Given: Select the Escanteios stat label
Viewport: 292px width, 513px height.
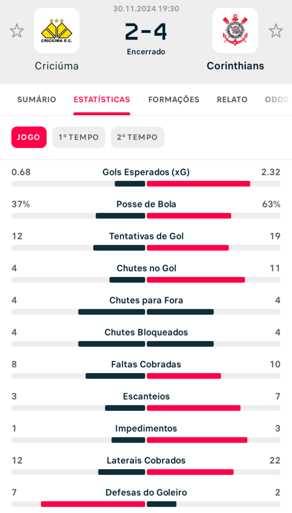Looking at the screenshot, I should tap(146, 396).
